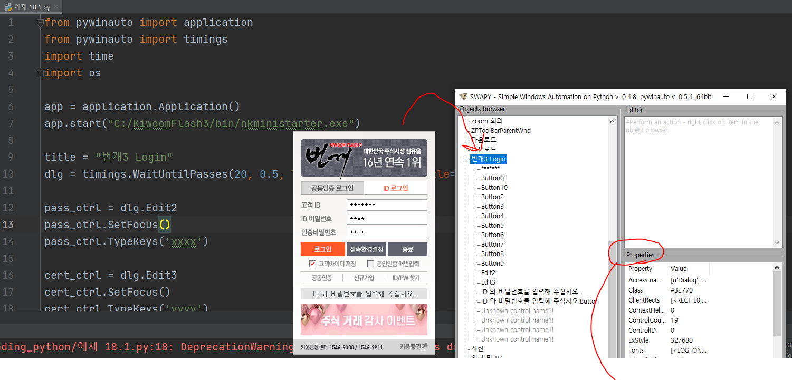Viewport: 792px width, 380px height.
Task: Click the 종료 button in login dialog
Action: (407, 249)
